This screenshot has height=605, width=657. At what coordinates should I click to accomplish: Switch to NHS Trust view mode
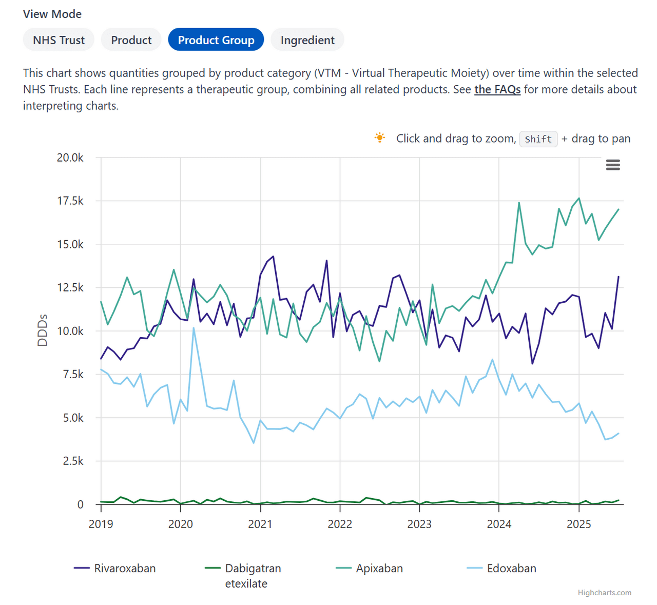[59, 40]
